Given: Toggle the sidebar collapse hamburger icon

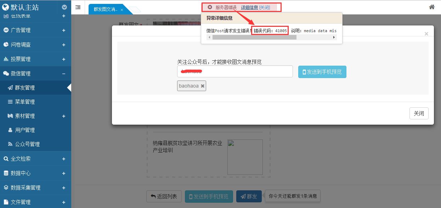Looking at the screenshot, I should click(x=78, y=7).
